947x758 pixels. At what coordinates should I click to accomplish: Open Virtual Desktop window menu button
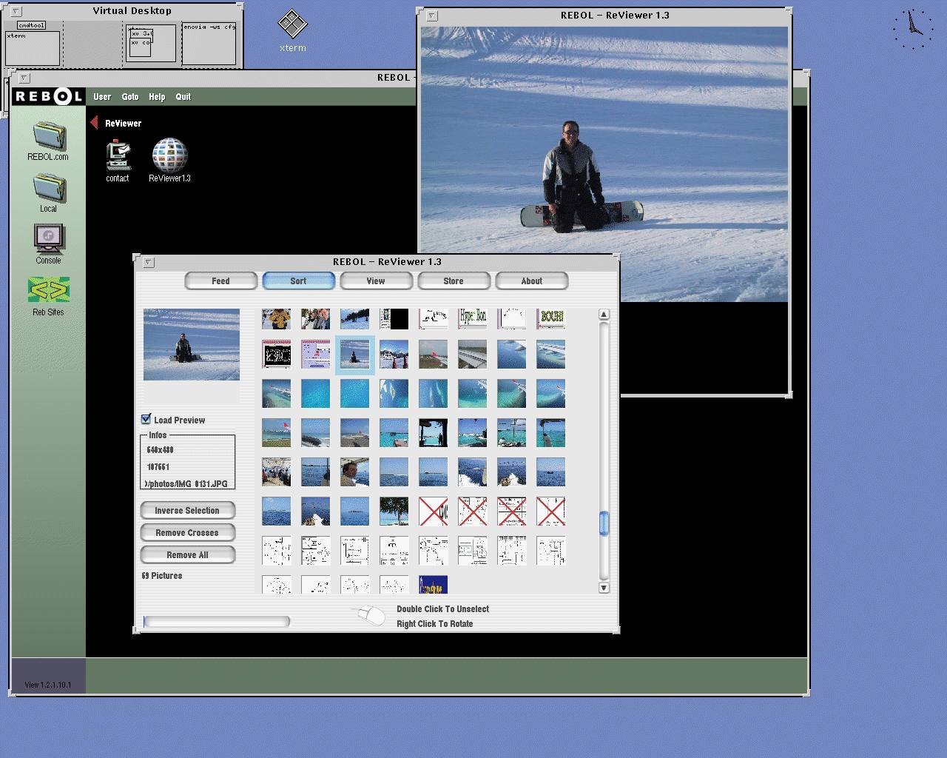pyautogui.click(x=16, y=11)
